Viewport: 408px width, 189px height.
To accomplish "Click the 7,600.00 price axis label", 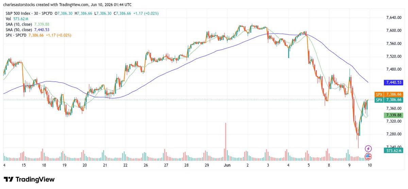I will tap(394, 31).
